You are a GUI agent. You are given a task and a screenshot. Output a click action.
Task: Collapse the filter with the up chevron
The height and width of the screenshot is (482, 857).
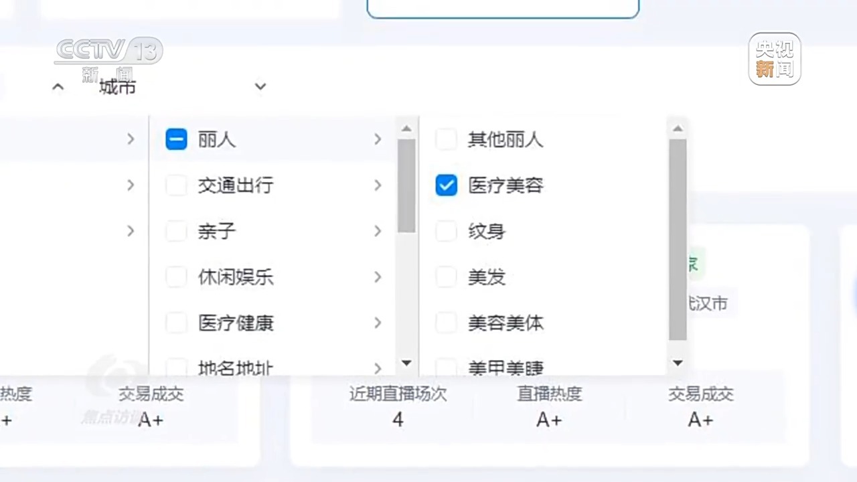point(58,86)
